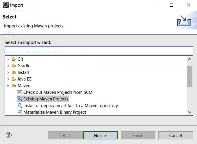
Task: Select the Install tree label
Action: tap(23, 72)
